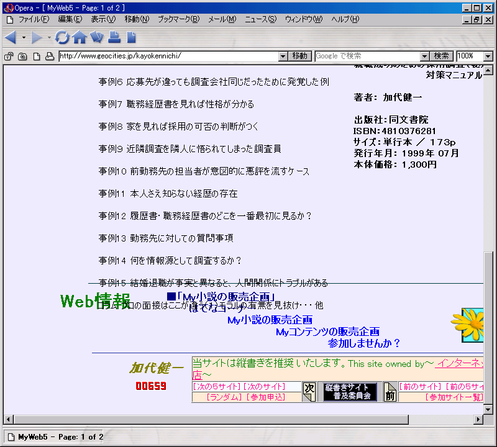Image resolution: width=497 pixels, height=447 pixels.
Task: Reload the page with the Reload icon
Action: (x=62, y=37)
